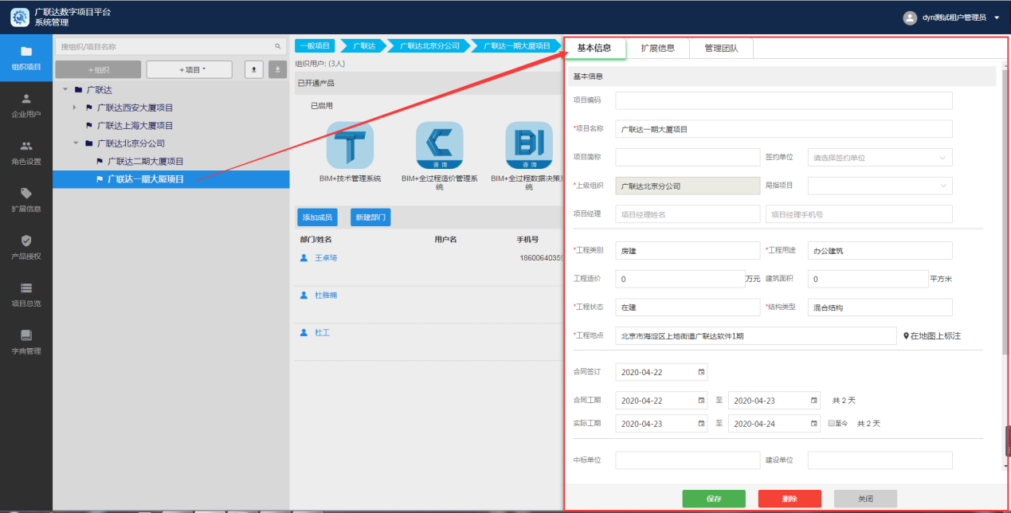Click the user icon beside 杜工
The image size is (1011, 513).
(304, 333)
